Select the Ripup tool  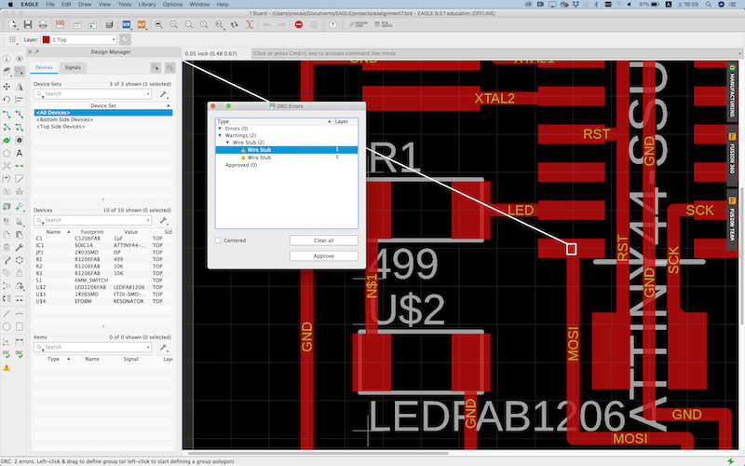(x=19, y=115)
